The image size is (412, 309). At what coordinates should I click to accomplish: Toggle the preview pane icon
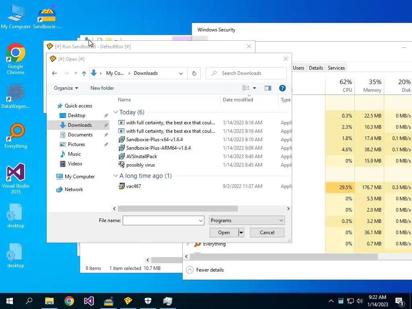tap(268, 88)
